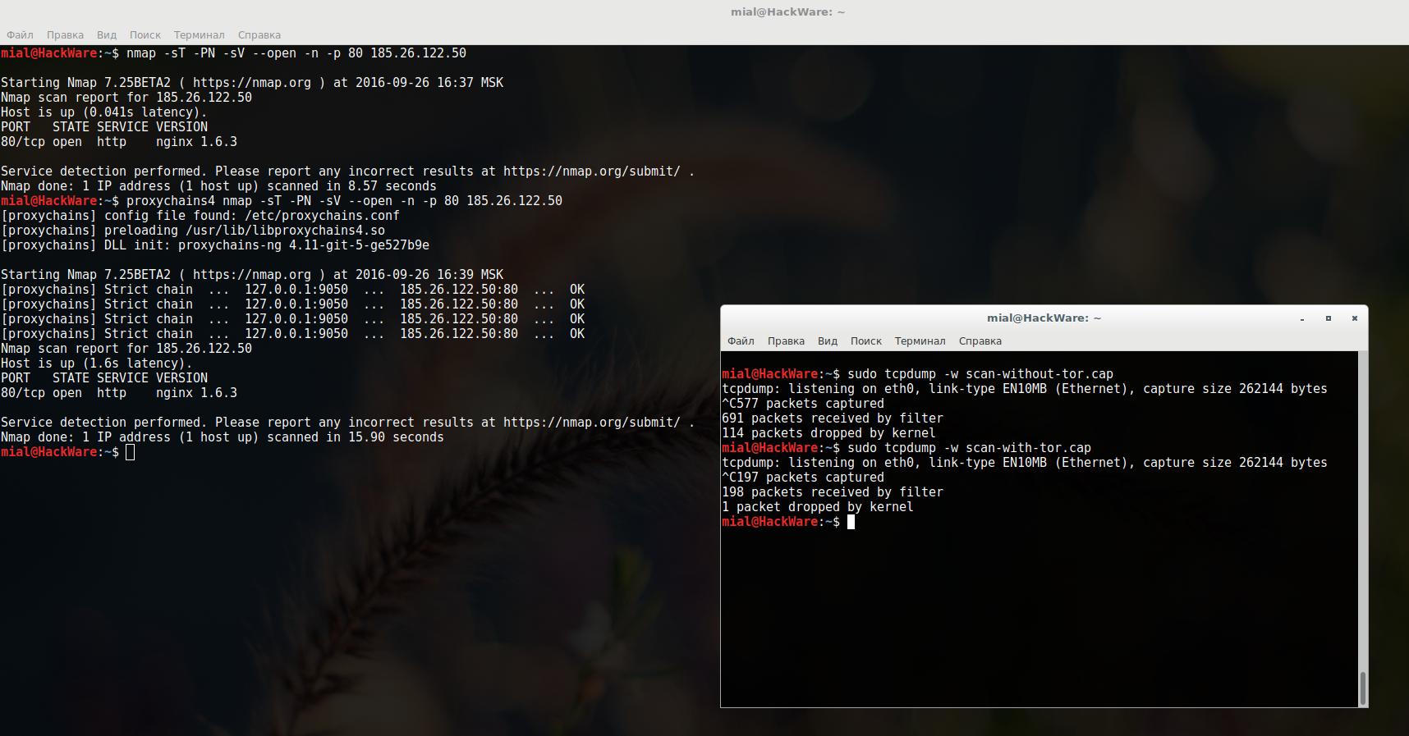Screen dimensions: 1409x736
Task: Open Поиск menu in the small tcpdump terminal
Action: point(865,341)
